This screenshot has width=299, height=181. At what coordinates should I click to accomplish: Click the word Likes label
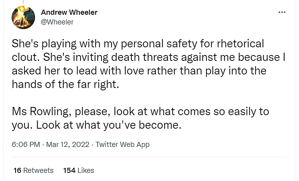pos(86,170)
